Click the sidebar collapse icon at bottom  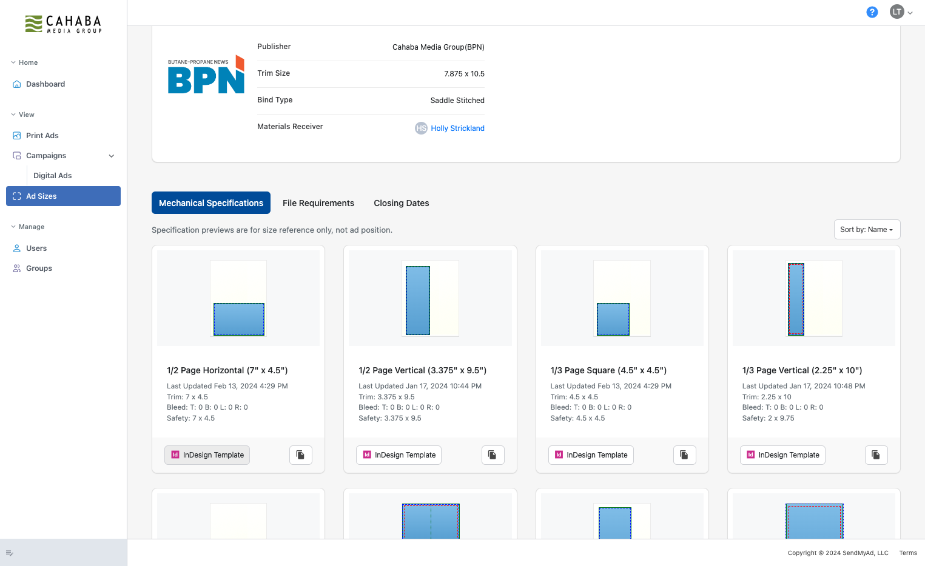[x=10, y=553]
